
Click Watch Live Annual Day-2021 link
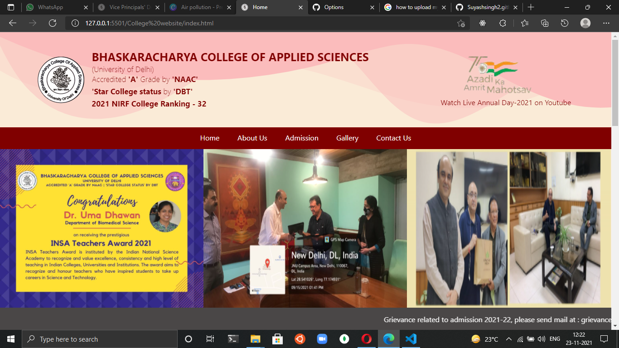[x=506, y=103]
